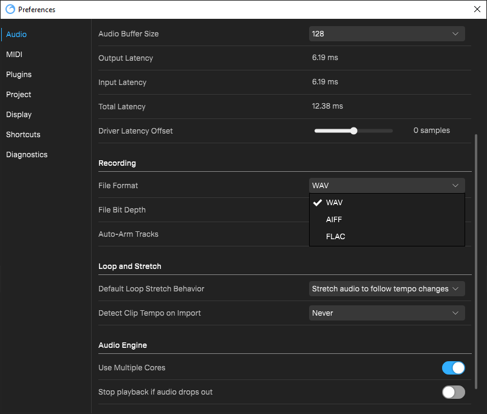Open the Audio preferences tab
The width and height of the screenshot is (487, 414).
coord(16,35)
